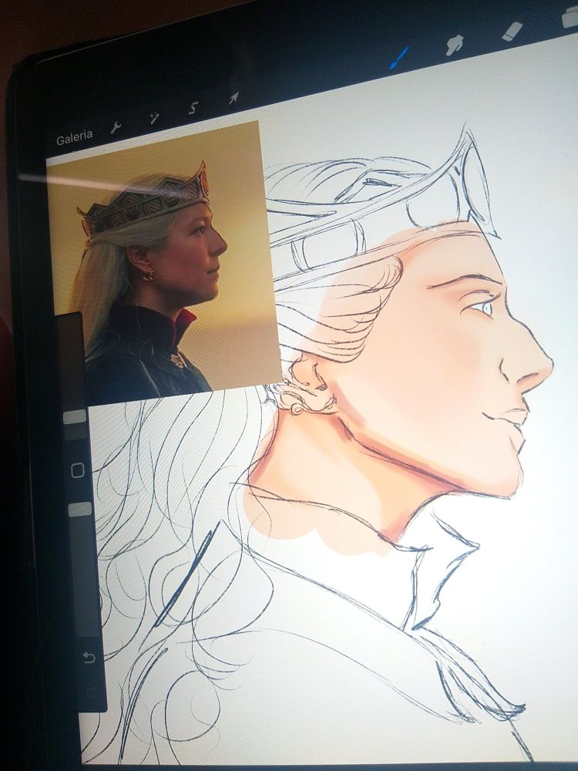Screen dimensions: 578x771
Task: Tap the brush opacity slider handle
Action: click(x=80, y=509)
